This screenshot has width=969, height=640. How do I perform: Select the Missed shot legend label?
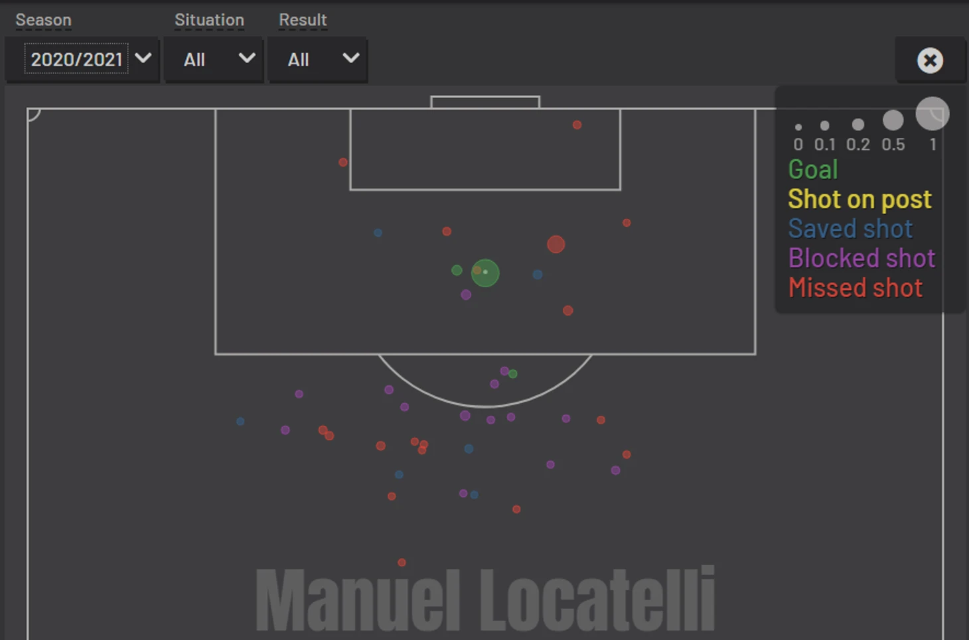(856, 288)
